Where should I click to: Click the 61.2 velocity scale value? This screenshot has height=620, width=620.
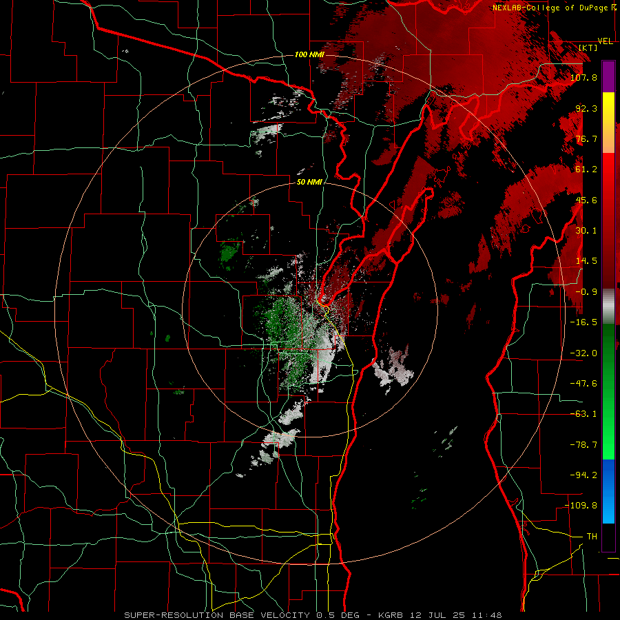pos(586,169)
